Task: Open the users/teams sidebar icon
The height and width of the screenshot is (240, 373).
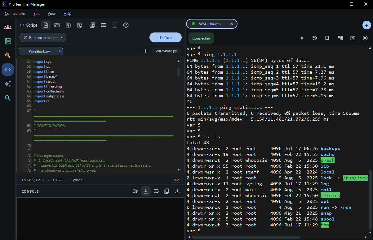Action: pyautogui.click(x=8, y=27)
